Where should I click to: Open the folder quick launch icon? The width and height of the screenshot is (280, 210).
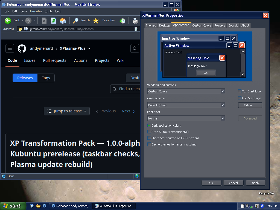click(38, 206)
